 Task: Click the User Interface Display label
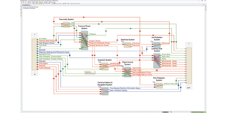pos(118,90)
